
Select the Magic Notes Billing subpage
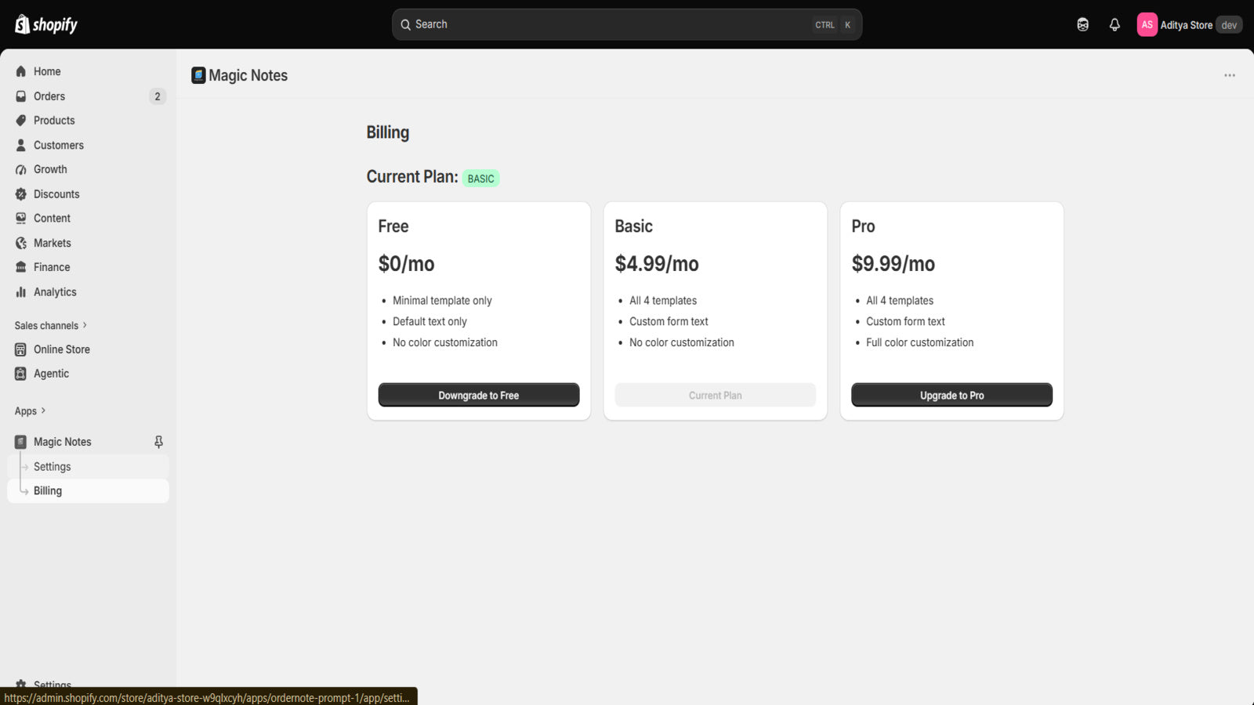[88, 491]
